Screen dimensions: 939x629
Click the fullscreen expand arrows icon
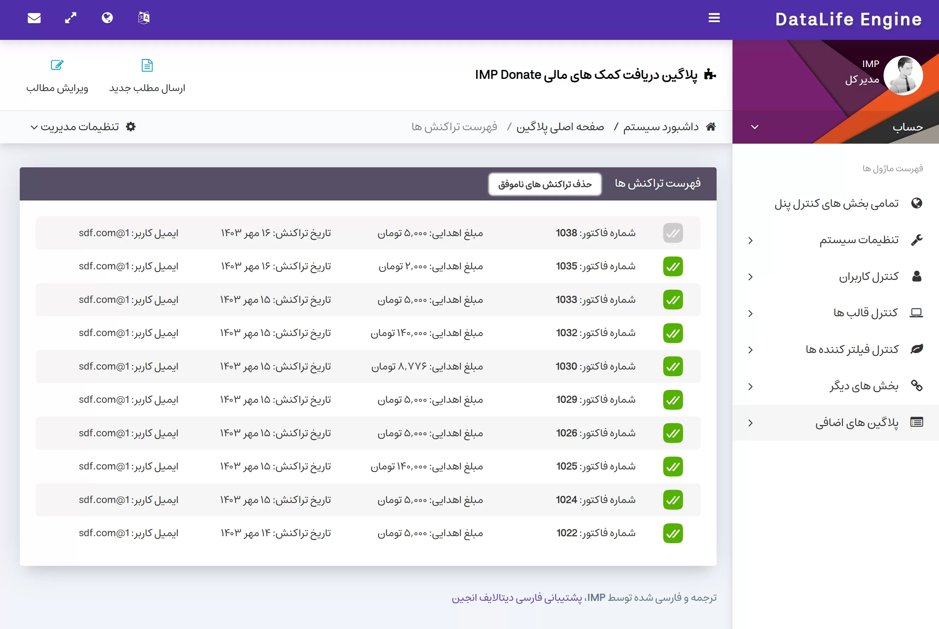tap(71, 18)
